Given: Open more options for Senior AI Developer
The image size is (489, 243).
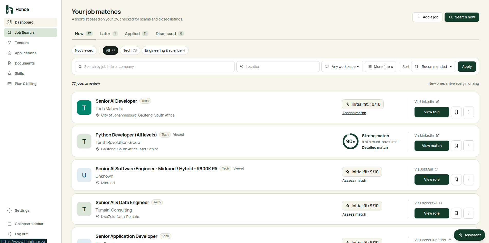Looking at the screenshot, I should pyautogui.click(x=469, y=112).
